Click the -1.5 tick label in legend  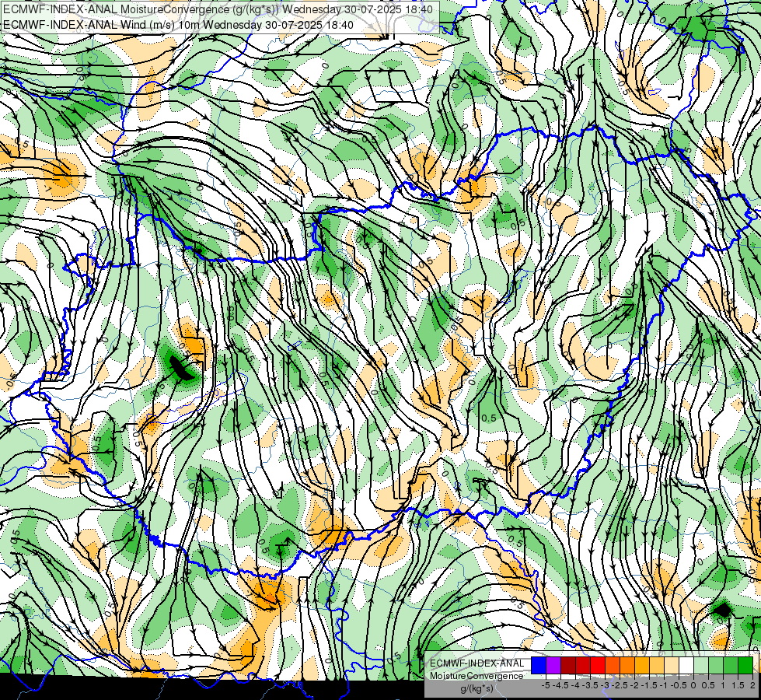(649, 685)
